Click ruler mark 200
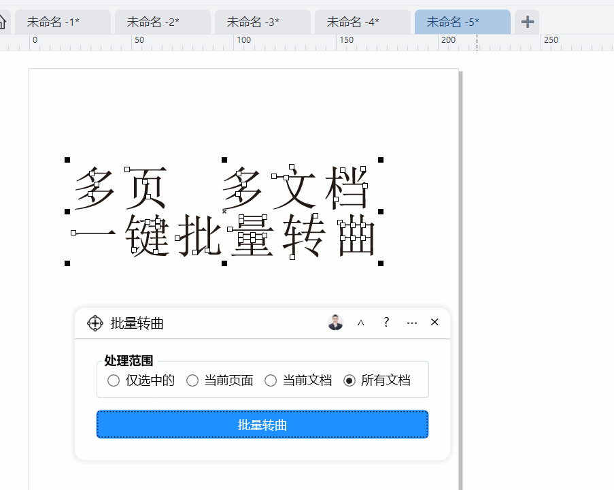614x490 pixels. 448,40
